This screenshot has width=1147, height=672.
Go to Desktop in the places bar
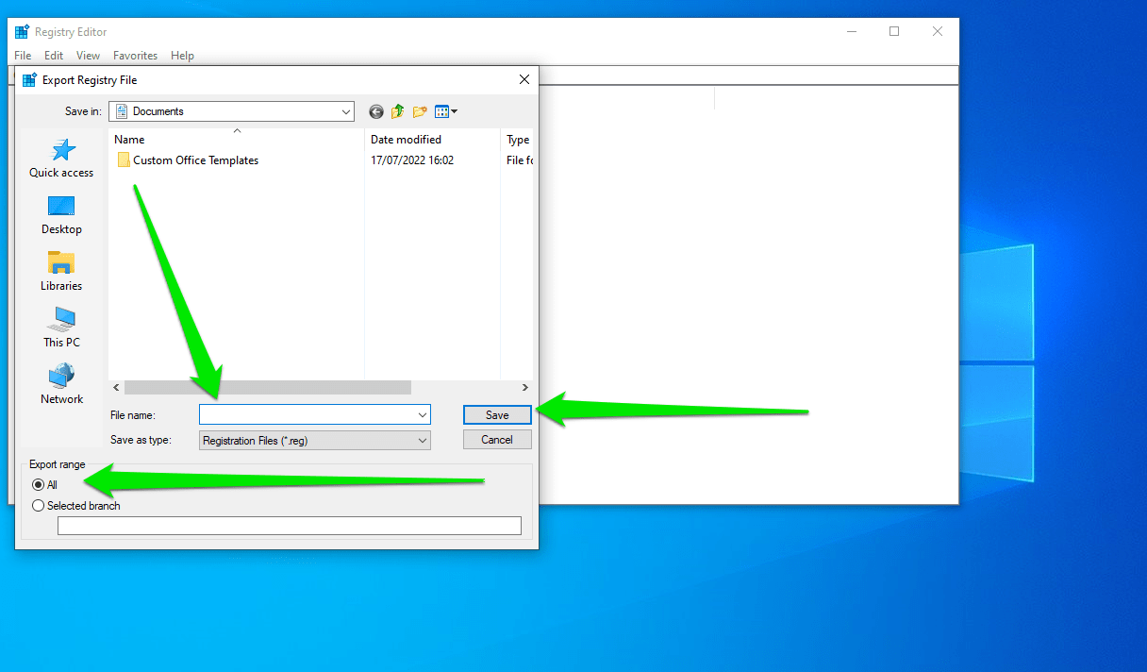(x=61, y=215)
